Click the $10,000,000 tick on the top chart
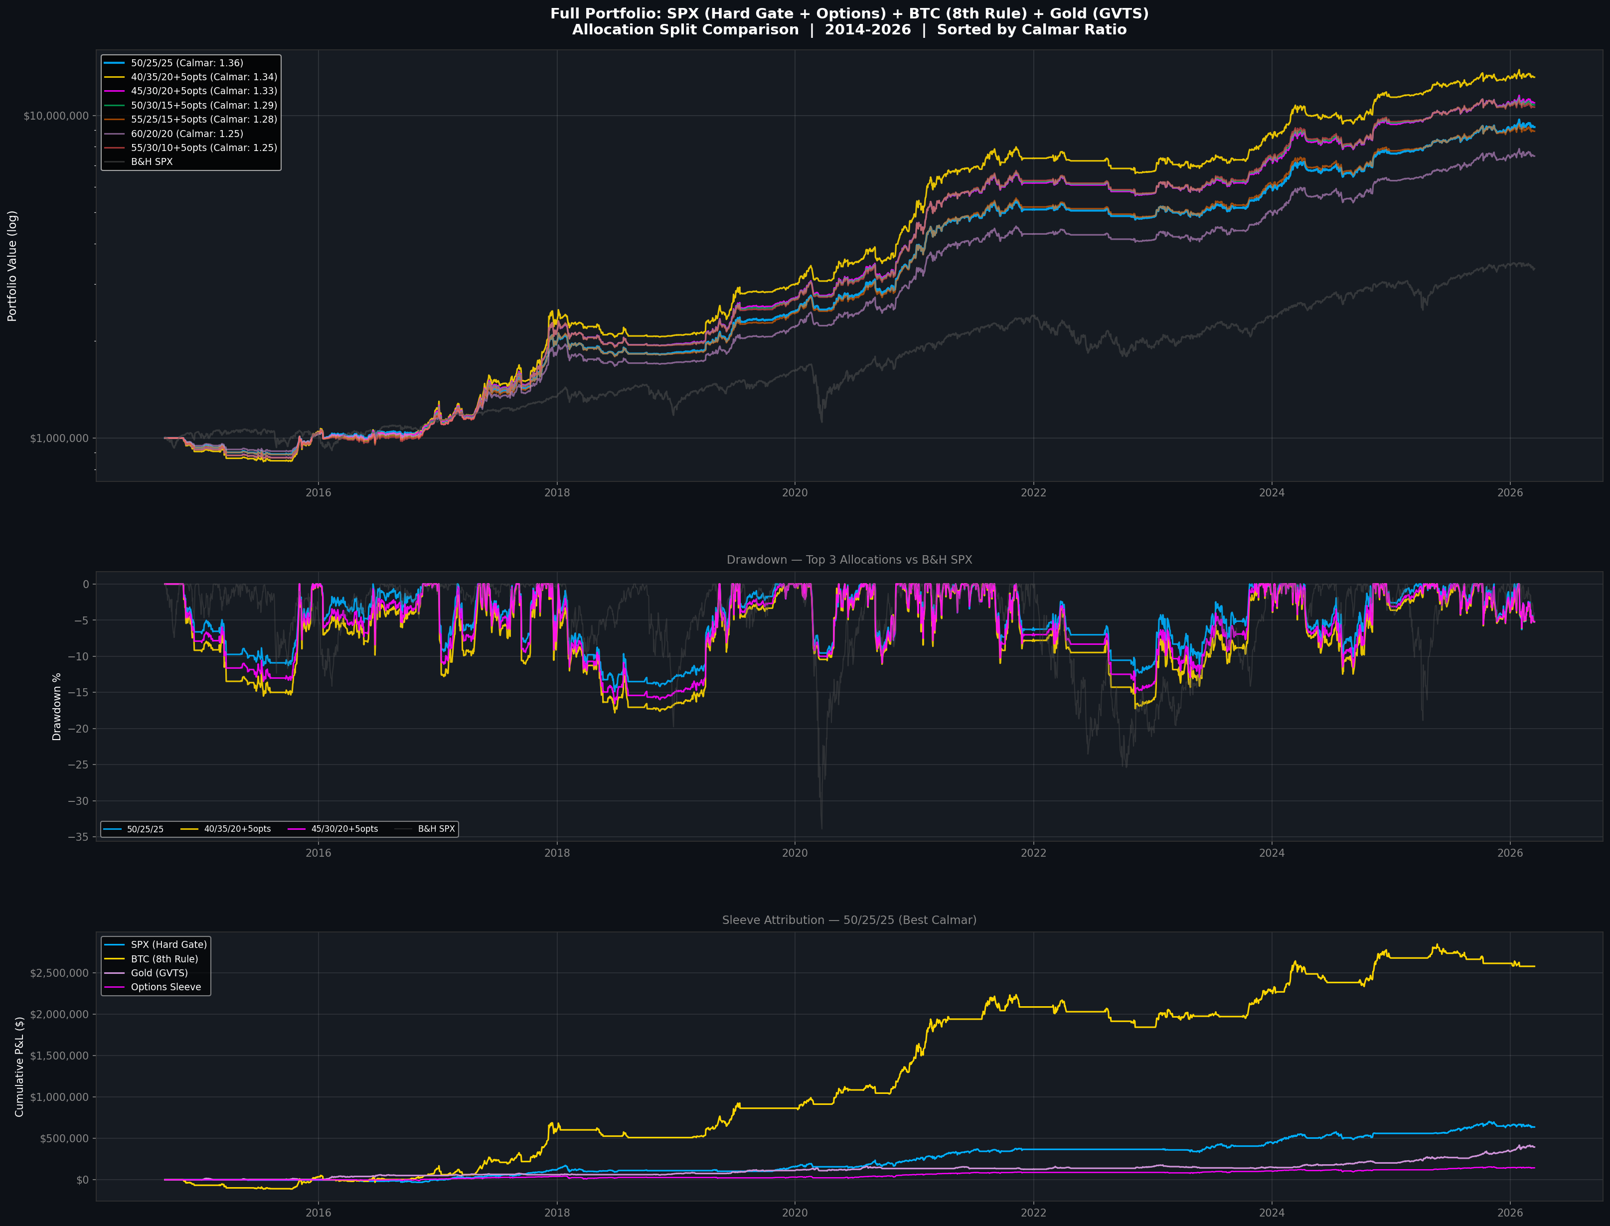The image size is (1610, 1226). tap(56, 116)
